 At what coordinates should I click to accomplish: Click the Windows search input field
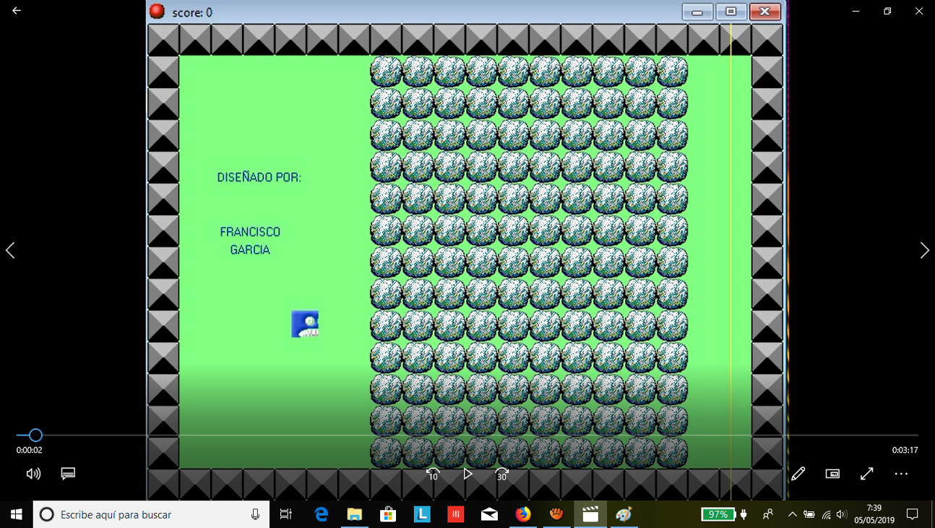(145, 514)
